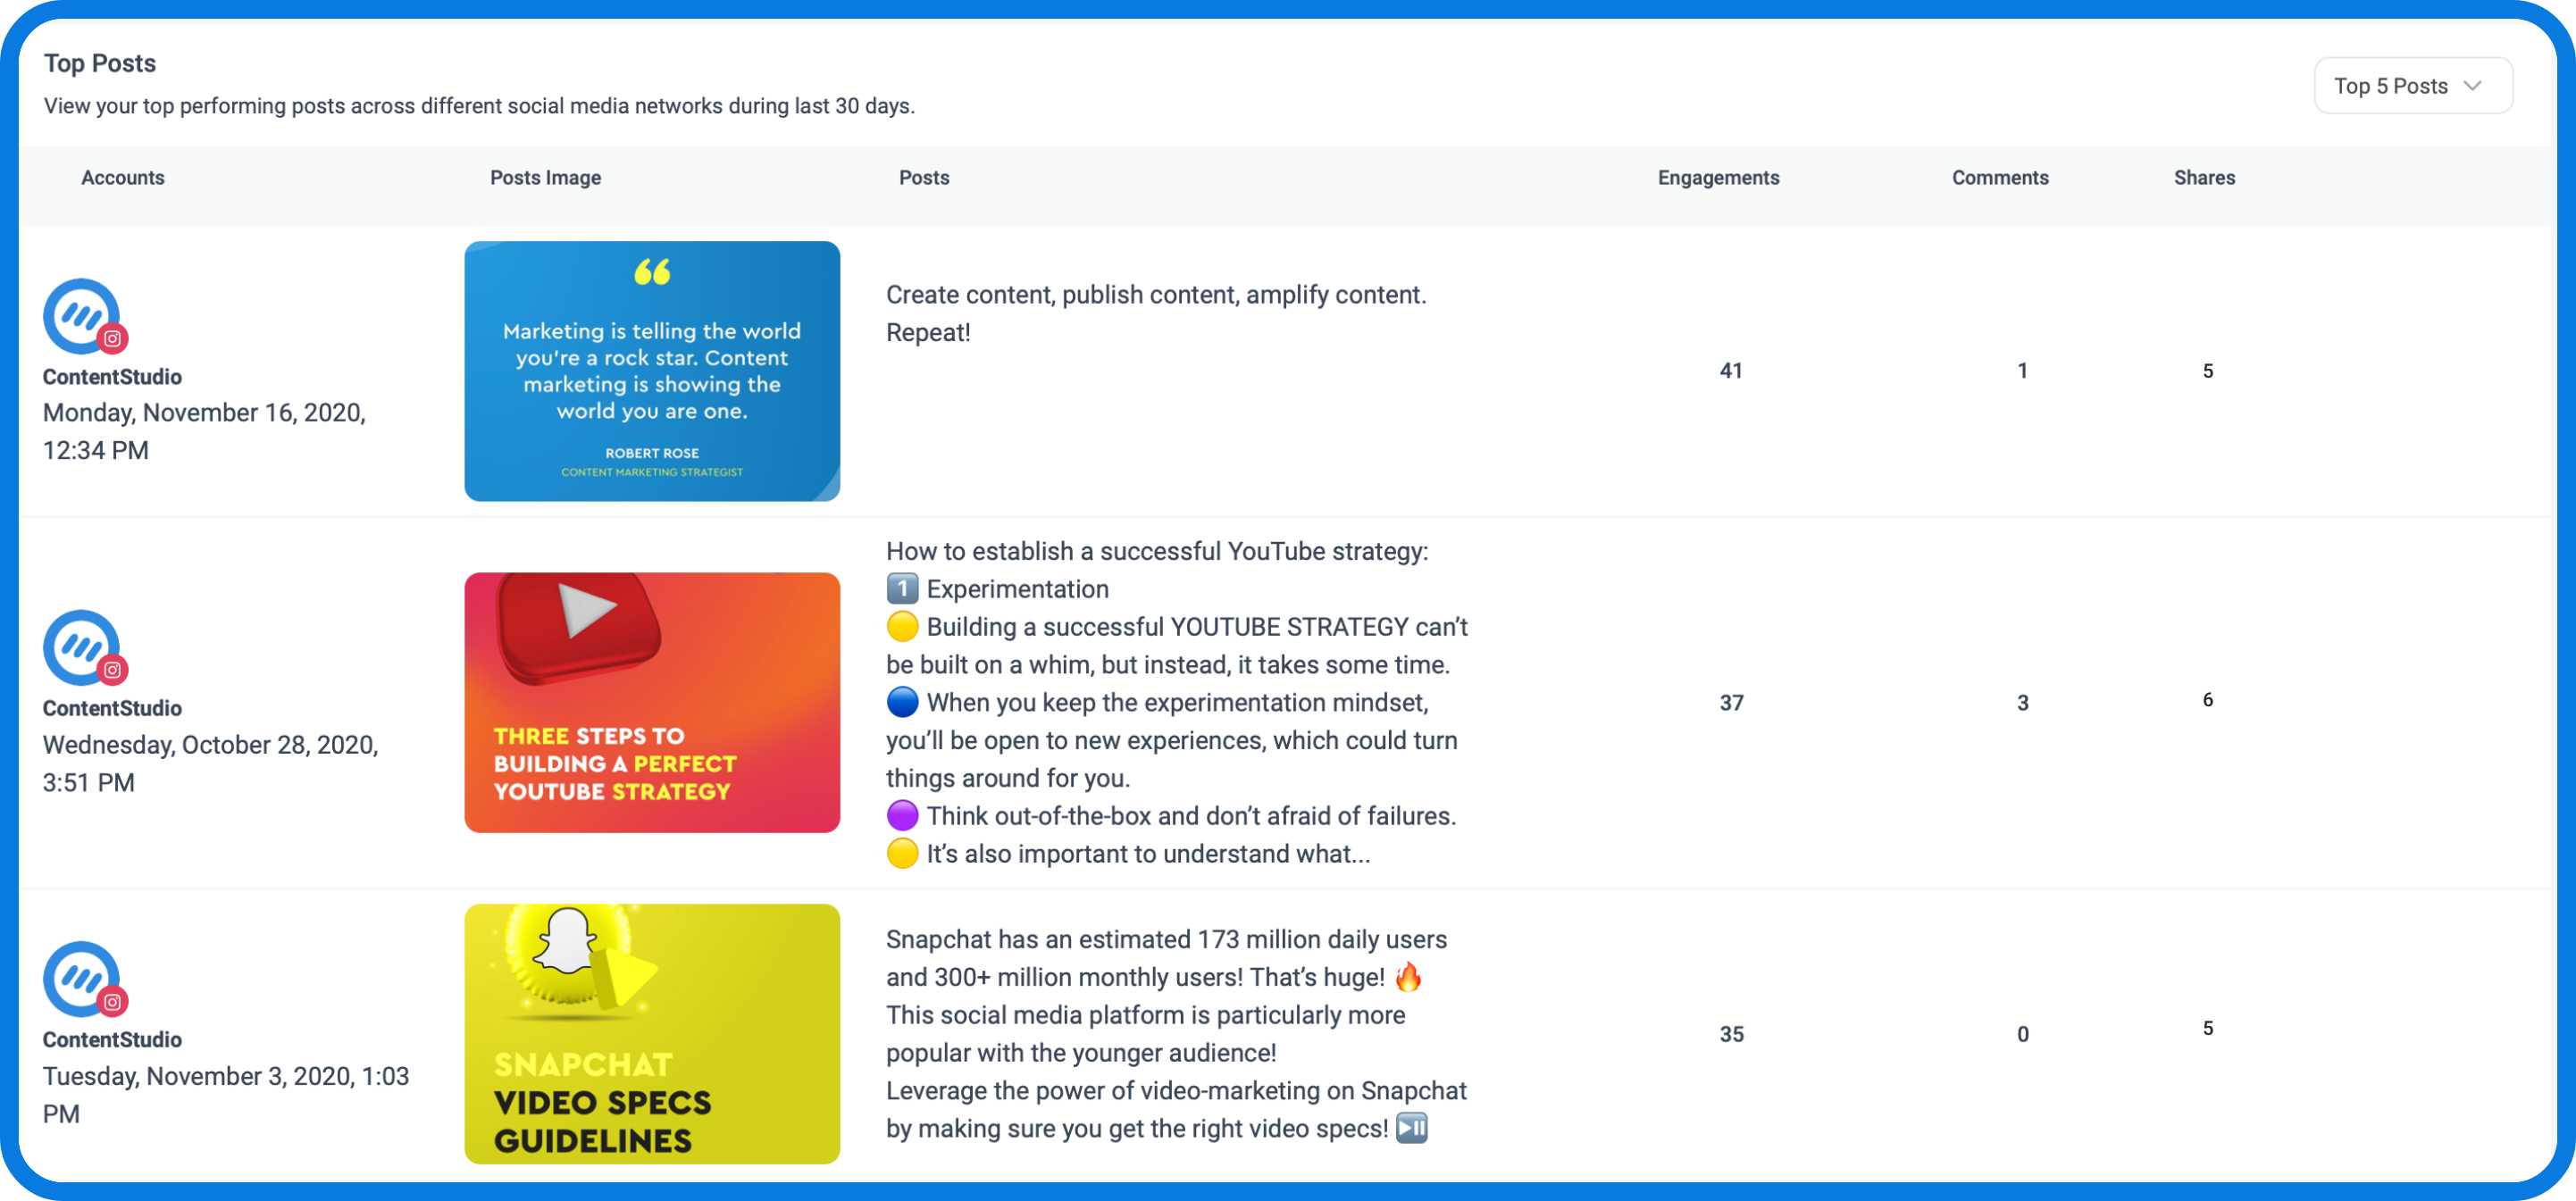The height and width of the screenshot is (1201, 2576).
Task: Click the comments value 0 in Snapchat row
Action: pos(2022,1034)
